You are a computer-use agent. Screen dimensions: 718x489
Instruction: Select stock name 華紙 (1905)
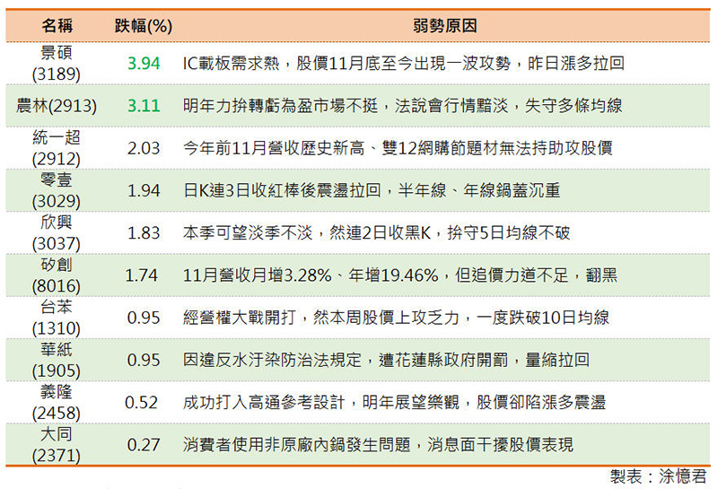click(57, 360)
